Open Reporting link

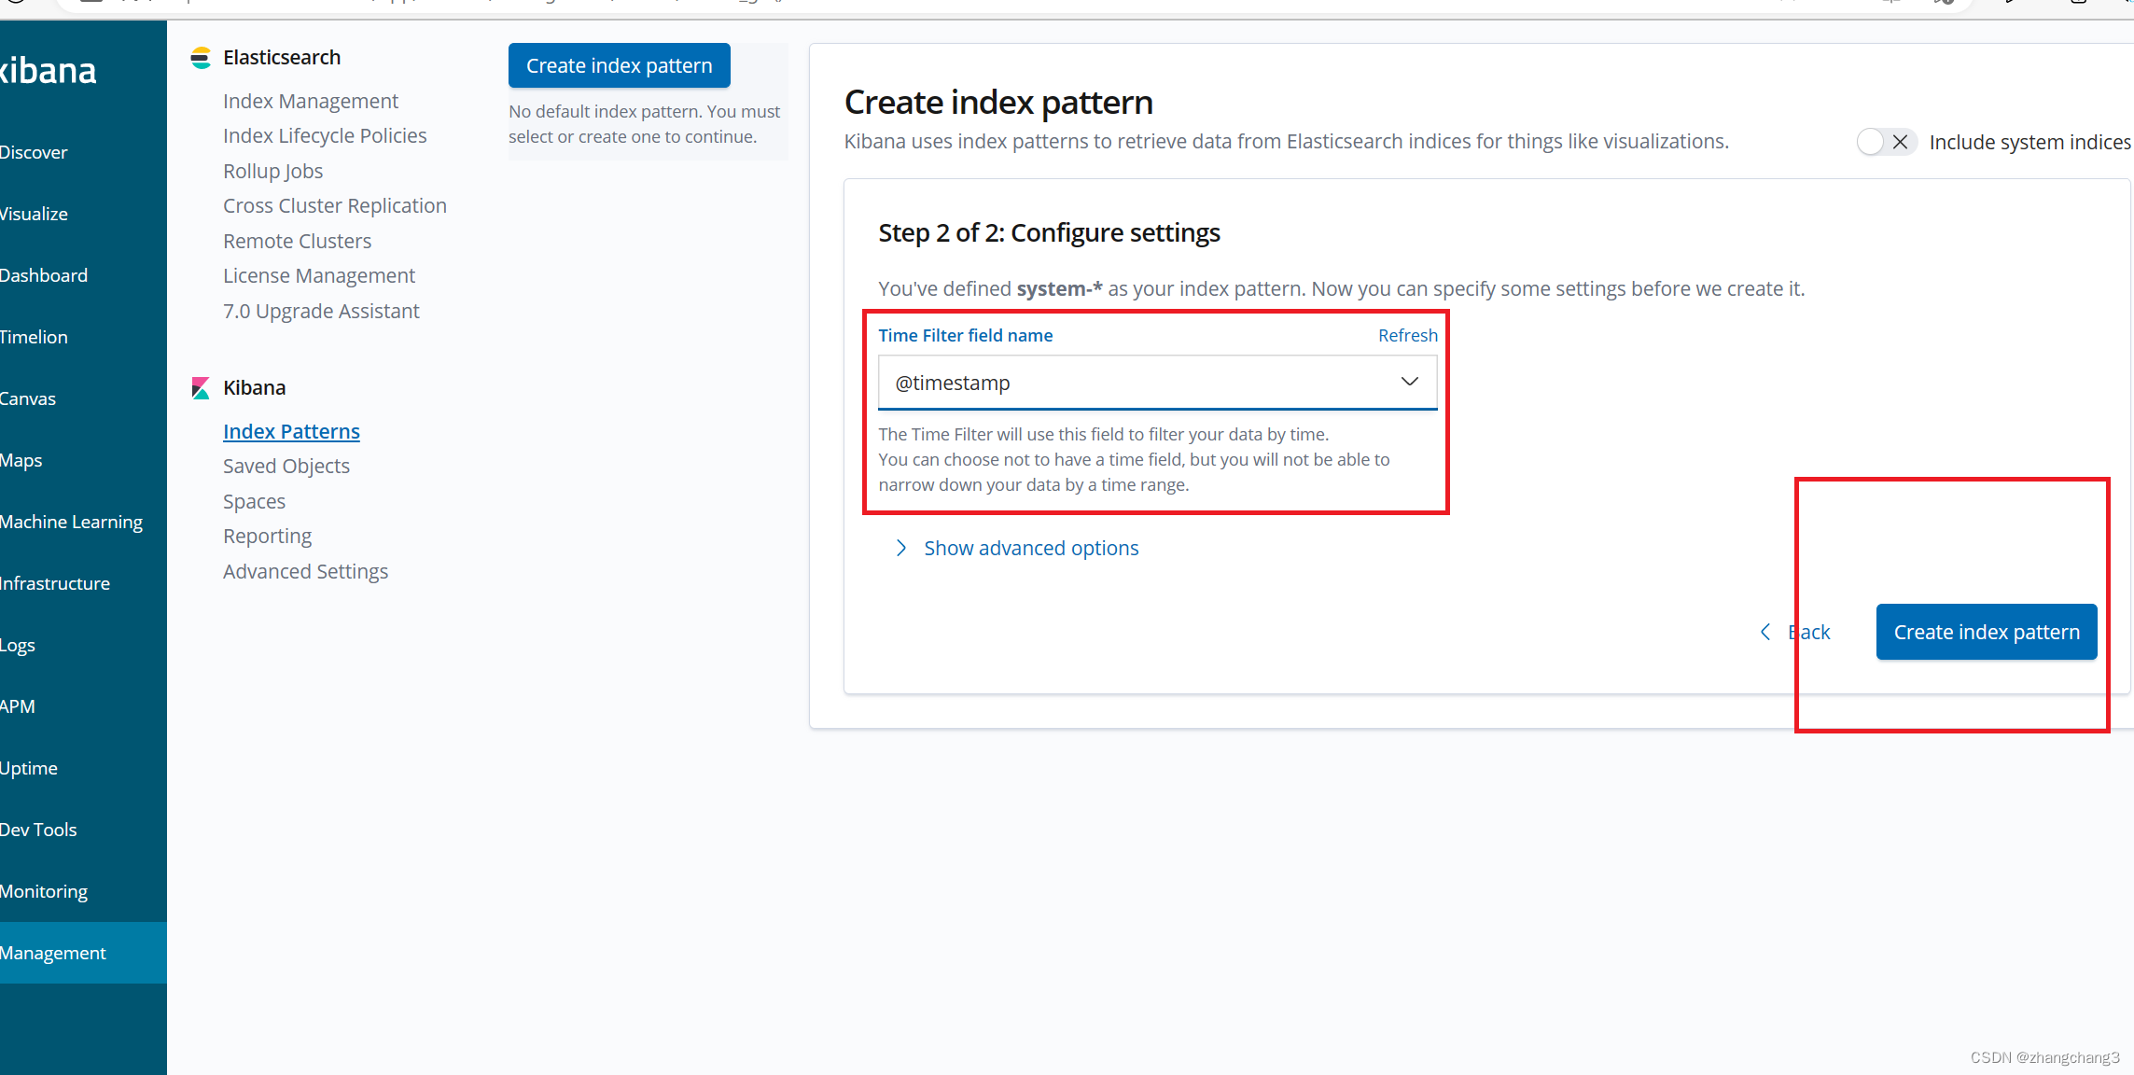(x=268, y=537)
